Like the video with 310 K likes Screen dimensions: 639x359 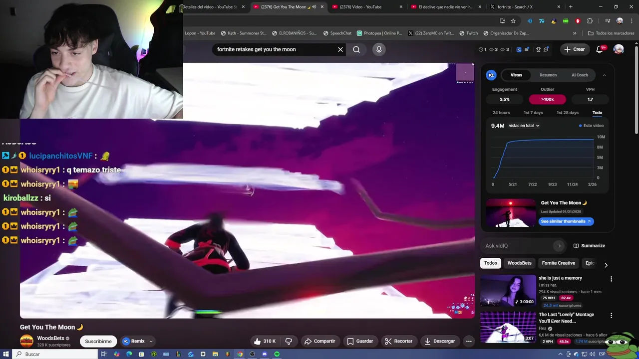click(x=265, y=341)
